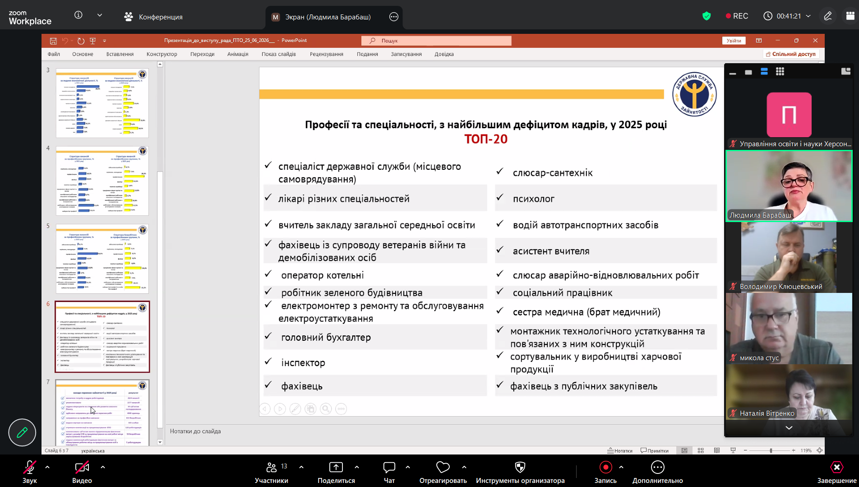This screenshot has width=859, height=487.
Task: Switch video panel to grid view
Action: tap(780, 71)
